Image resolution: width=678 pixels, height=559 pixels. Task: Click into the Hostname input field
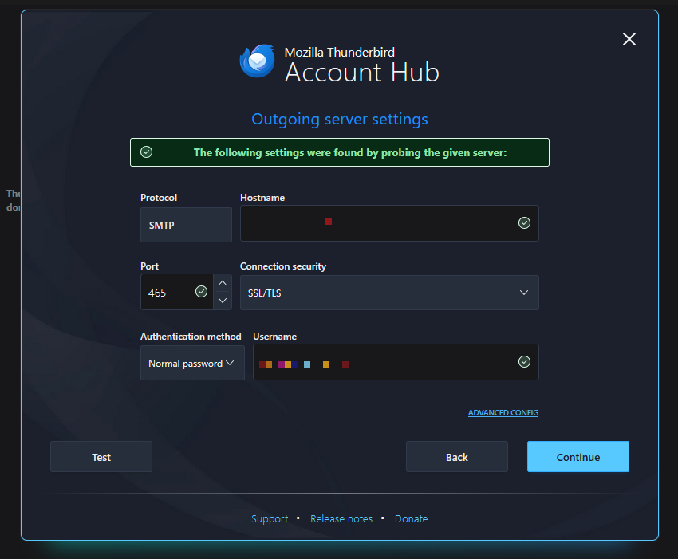pos(389,223)
